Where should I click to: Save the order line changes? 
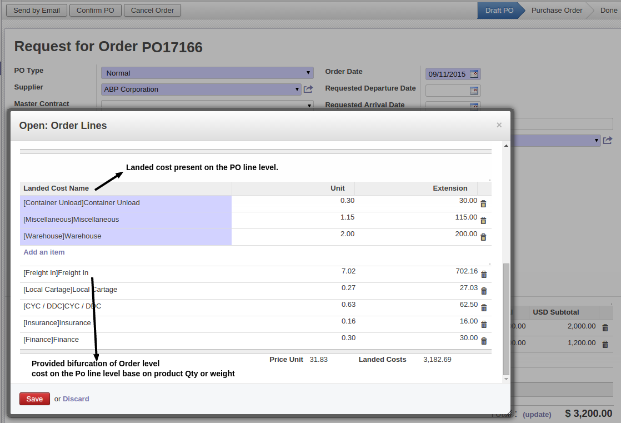pos(34,399)
